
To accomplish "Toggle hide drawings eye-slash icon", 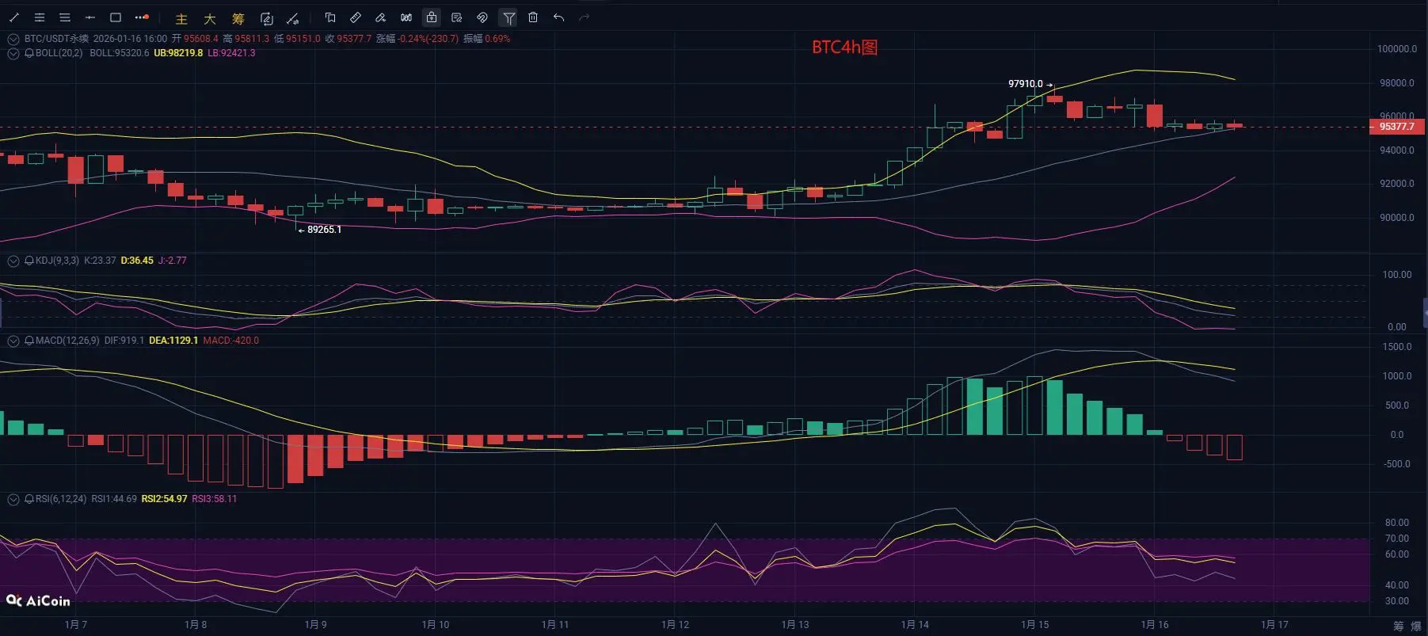I will click(x=482, y=17).
